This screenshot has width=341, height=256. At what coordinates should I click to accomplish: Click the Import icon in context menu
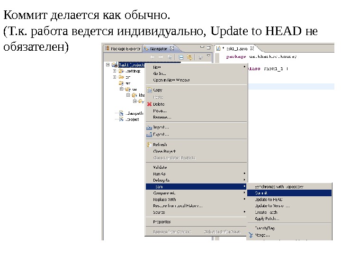(x=149, y=128)
